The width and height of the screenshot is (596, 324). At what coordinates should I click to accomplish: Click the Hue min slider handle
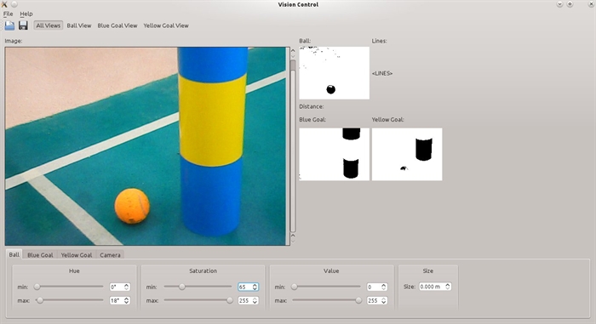click(37, 287)
